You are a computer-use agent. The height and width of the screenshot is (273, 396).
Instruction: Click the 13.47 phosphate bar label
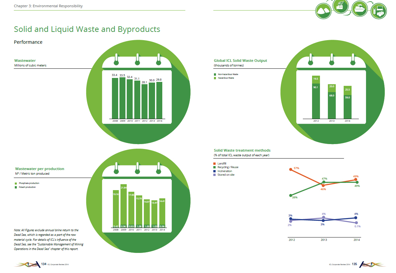tap(154, 203)
